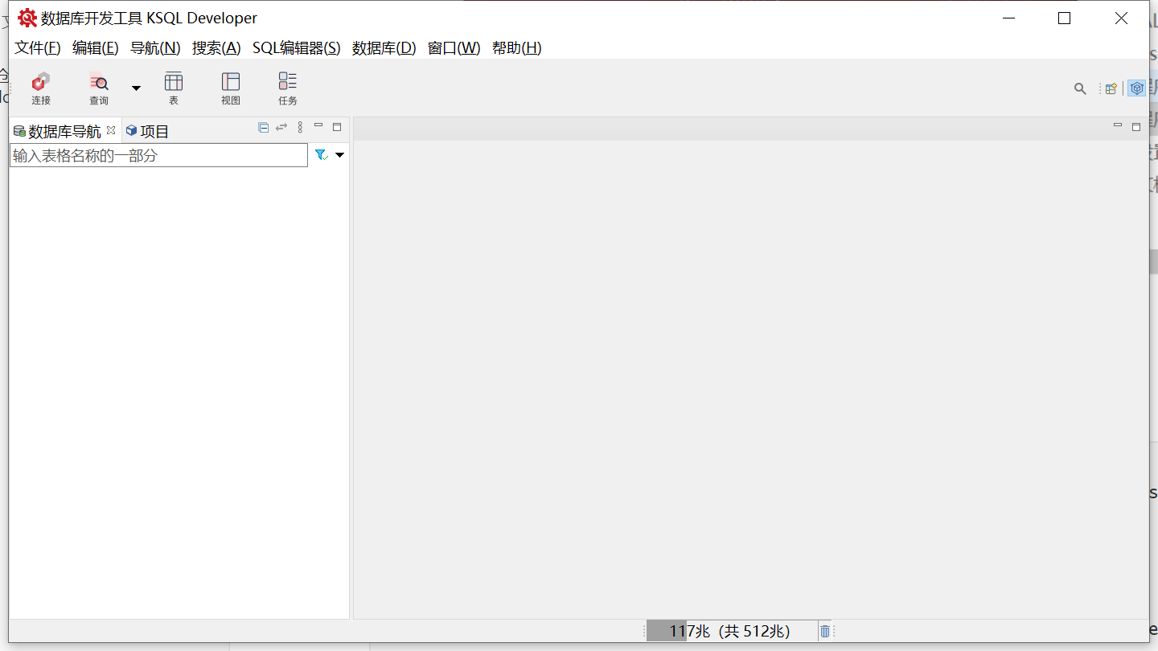Viewport: 1158px width, 651px height.
Task: Switch to the 项目 tab
Action: [x=148, y=131]
